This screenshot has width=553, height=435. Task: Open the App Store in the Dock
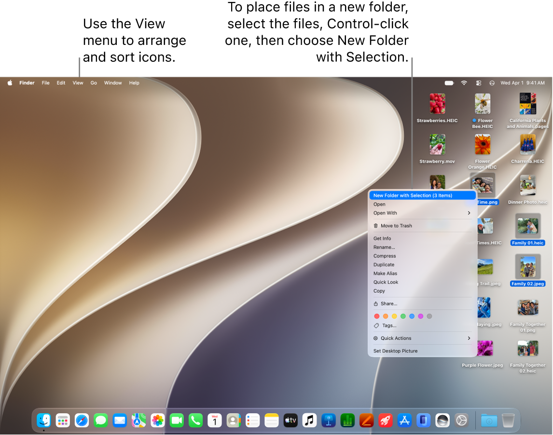pyautogui.click(x=404, y=420)
